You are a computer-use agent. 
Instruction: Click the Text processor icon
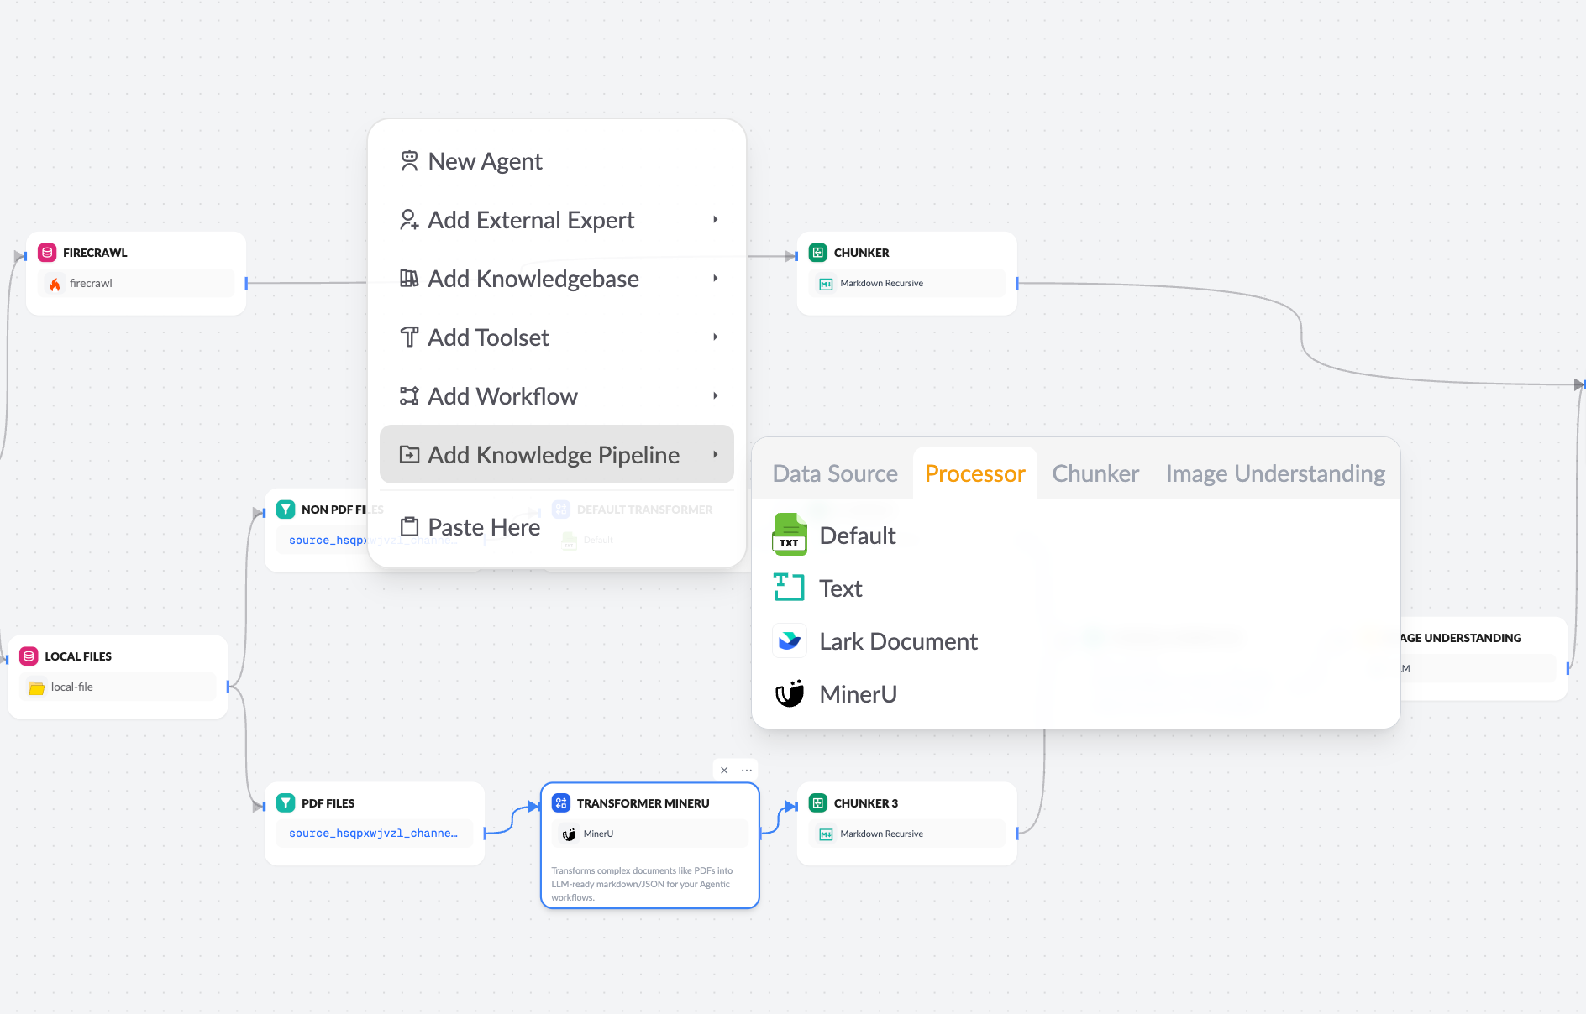click(x=789, y=588)
